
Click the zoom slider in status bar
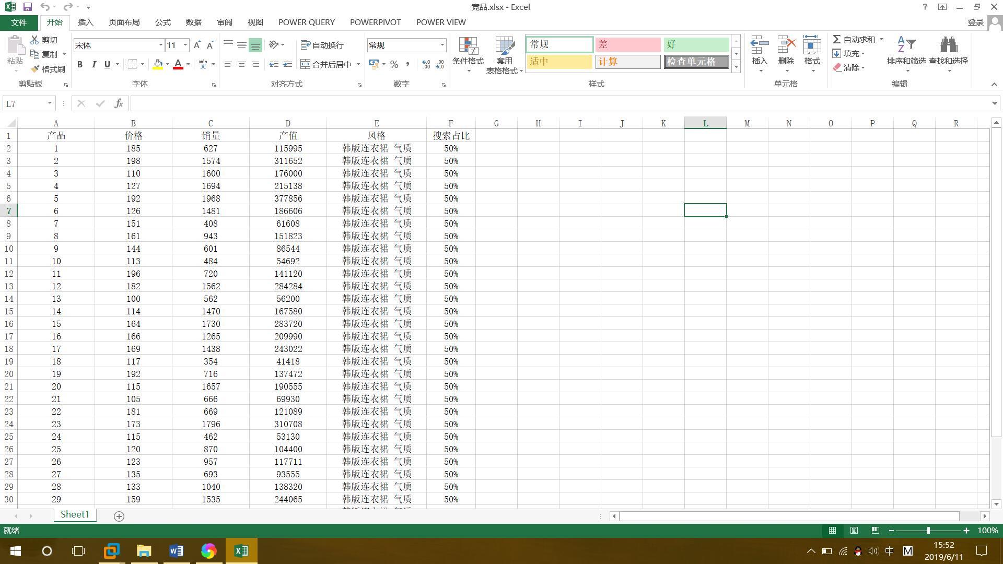[928, 531]
